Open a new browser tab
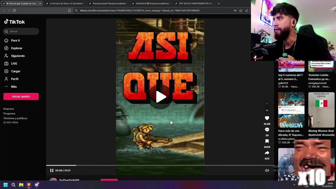This screenshot has height=189, width=336. click(219, 3)
